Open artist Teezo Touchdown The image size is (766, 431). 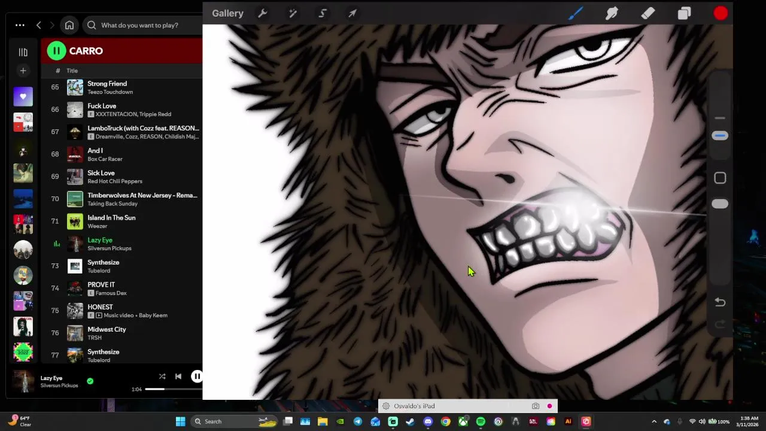tap(110, 92)
